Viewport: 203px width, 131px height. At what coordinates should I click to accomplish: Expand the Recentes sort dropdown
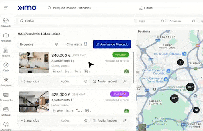[56, 44]
